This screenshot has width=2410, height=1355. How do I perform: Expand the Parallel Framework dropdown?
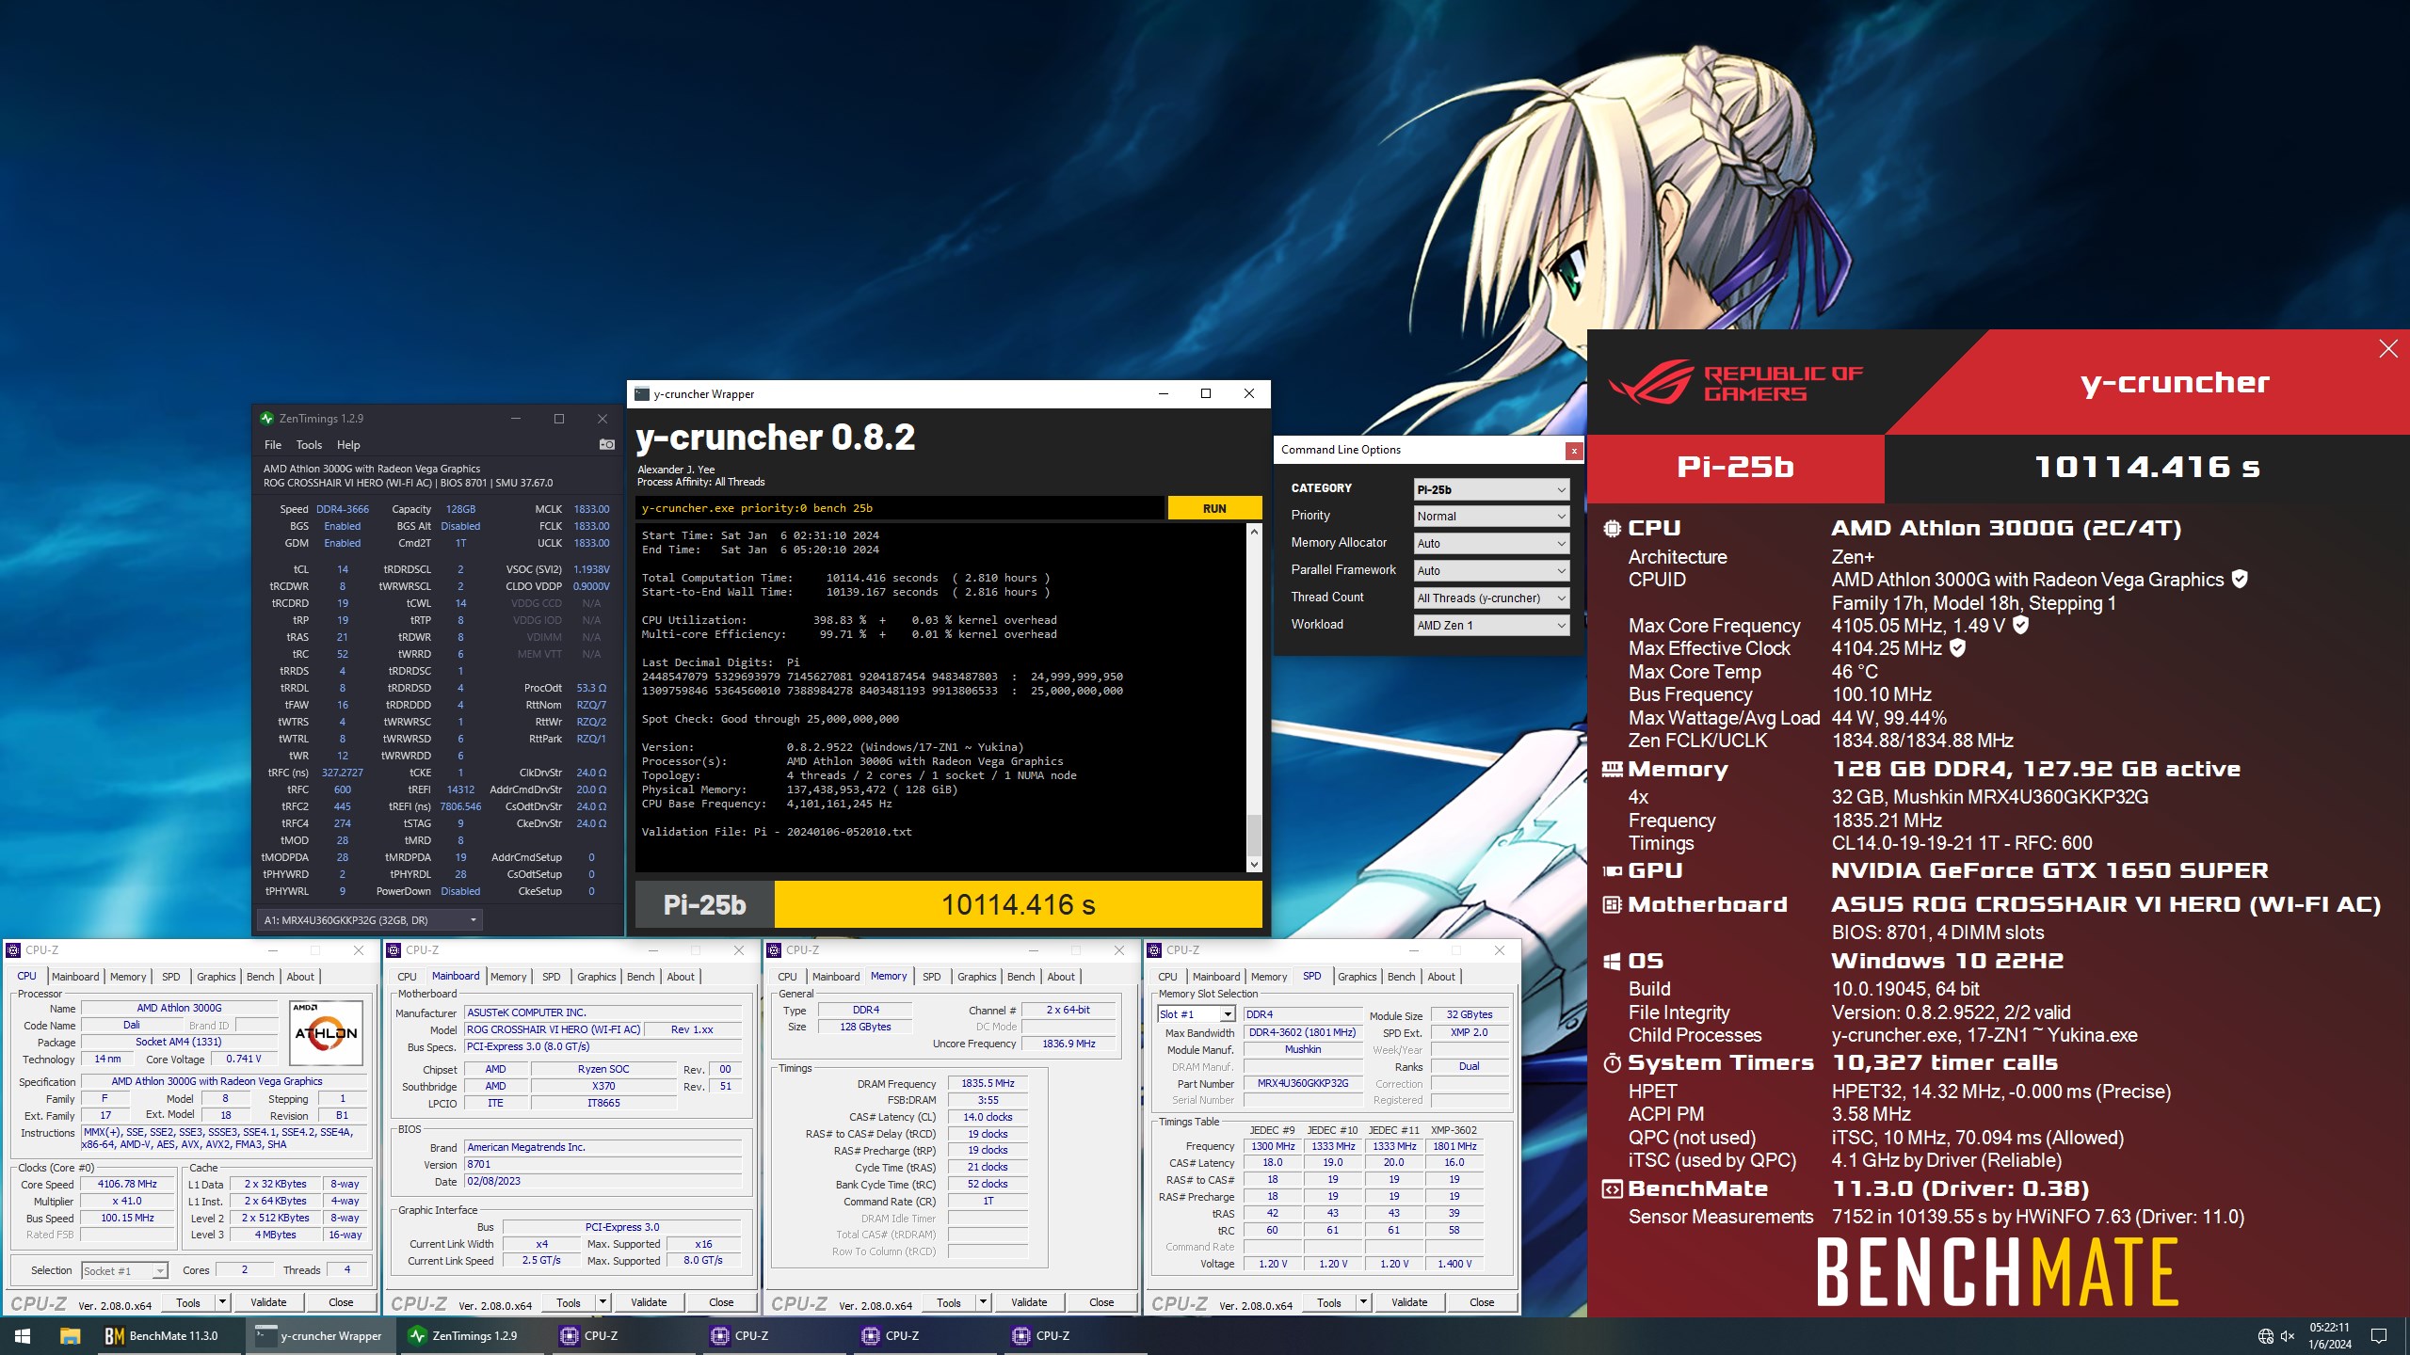[1491, 570]
